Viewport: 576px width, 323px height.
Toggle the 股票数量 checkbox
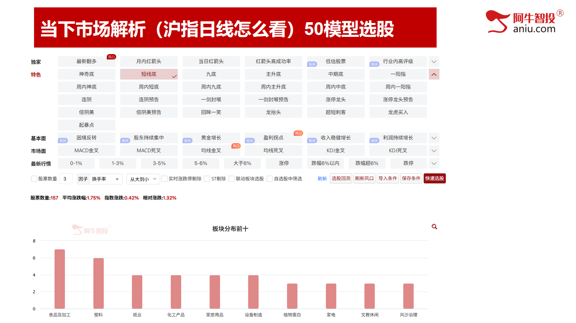[x=34, y=179]
